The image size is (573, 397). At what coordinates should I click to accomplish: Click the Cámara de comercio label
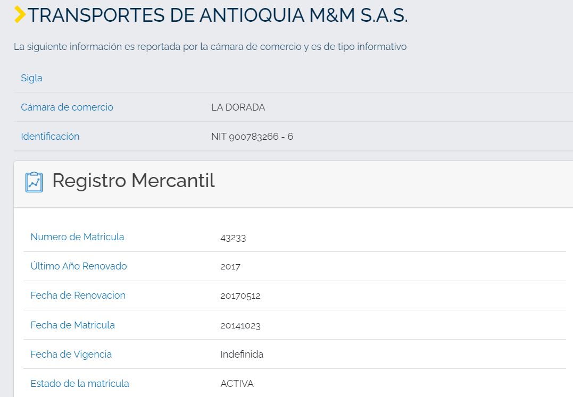[67, 107]
